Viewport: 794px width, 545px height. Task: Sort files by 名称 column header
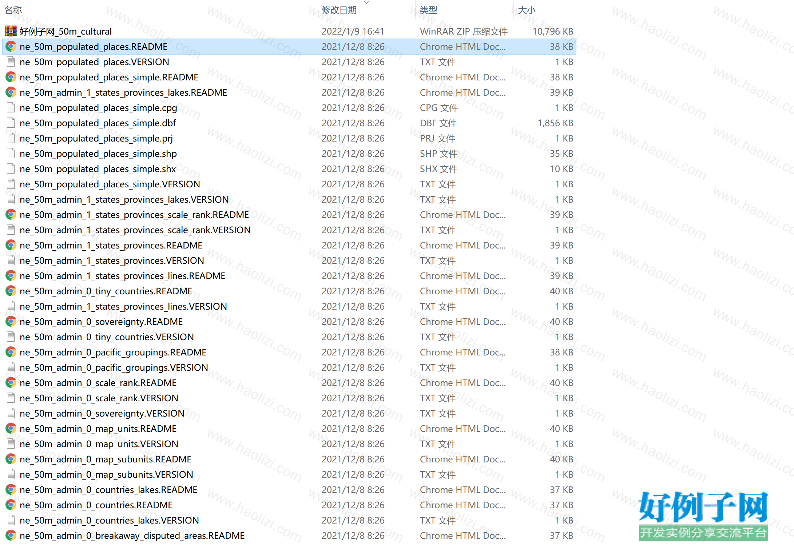(x=13, y=10)
